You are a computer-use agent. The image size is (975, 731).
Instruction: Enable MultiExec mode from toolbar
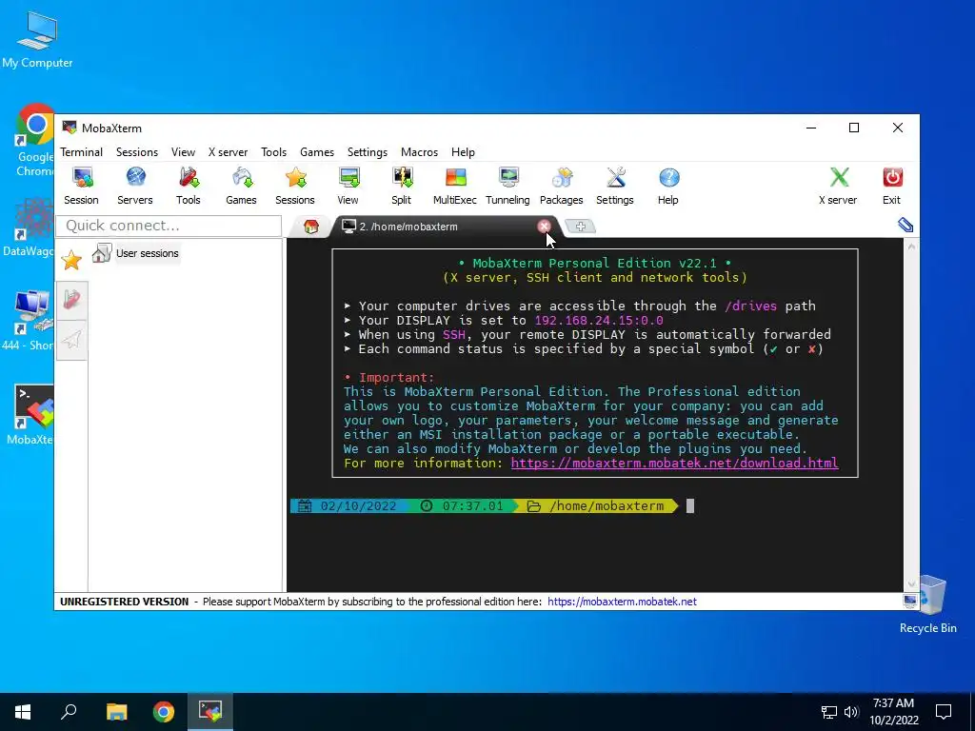point(455,186)
